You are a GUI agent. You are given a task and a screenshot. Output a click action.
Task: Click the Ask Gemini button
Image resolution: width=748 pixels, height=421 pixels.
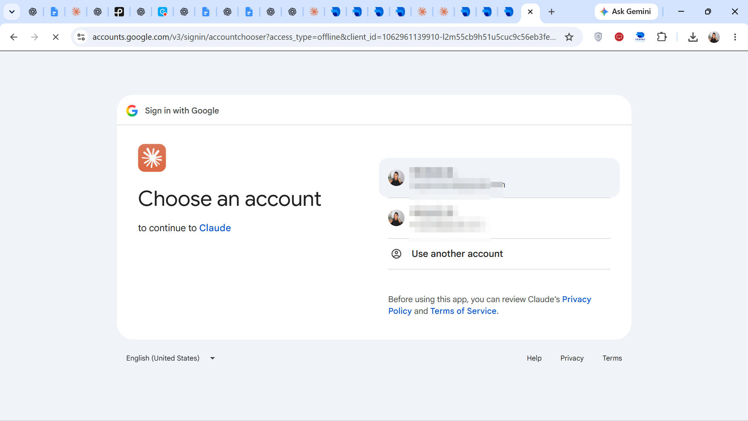tap(626, 12)
